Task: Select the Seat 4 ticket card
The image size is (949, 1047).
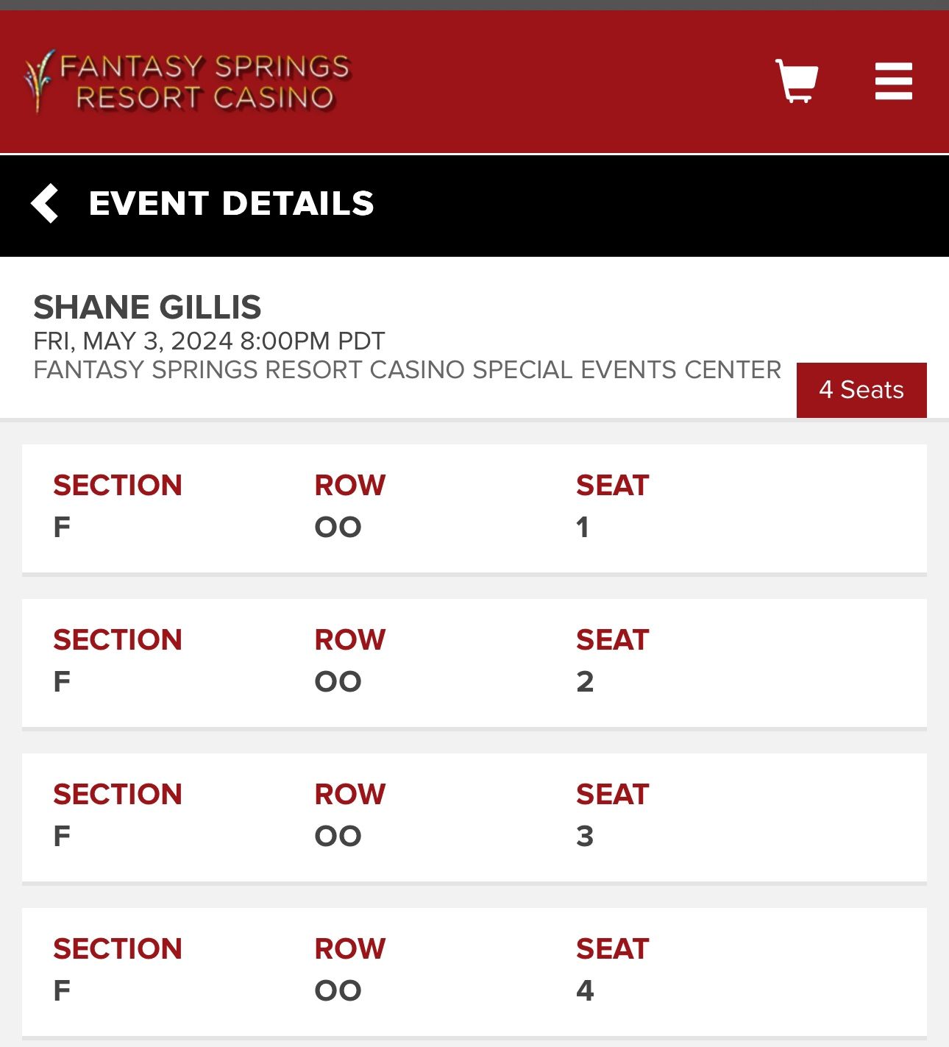Action: pyautogui.click(x=474, y=972)
